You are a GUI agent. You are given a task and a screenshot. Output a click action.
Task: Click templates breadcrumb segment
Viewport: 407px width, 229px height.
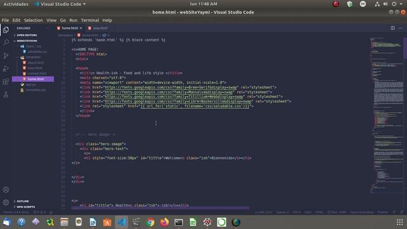pyautogui.click(x=66, y=36)
